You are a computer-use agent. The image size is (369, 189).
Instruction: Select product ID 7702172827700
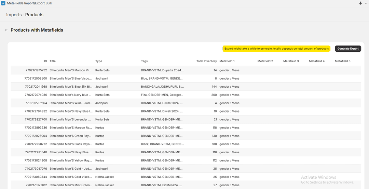click(x=36, y=119)
